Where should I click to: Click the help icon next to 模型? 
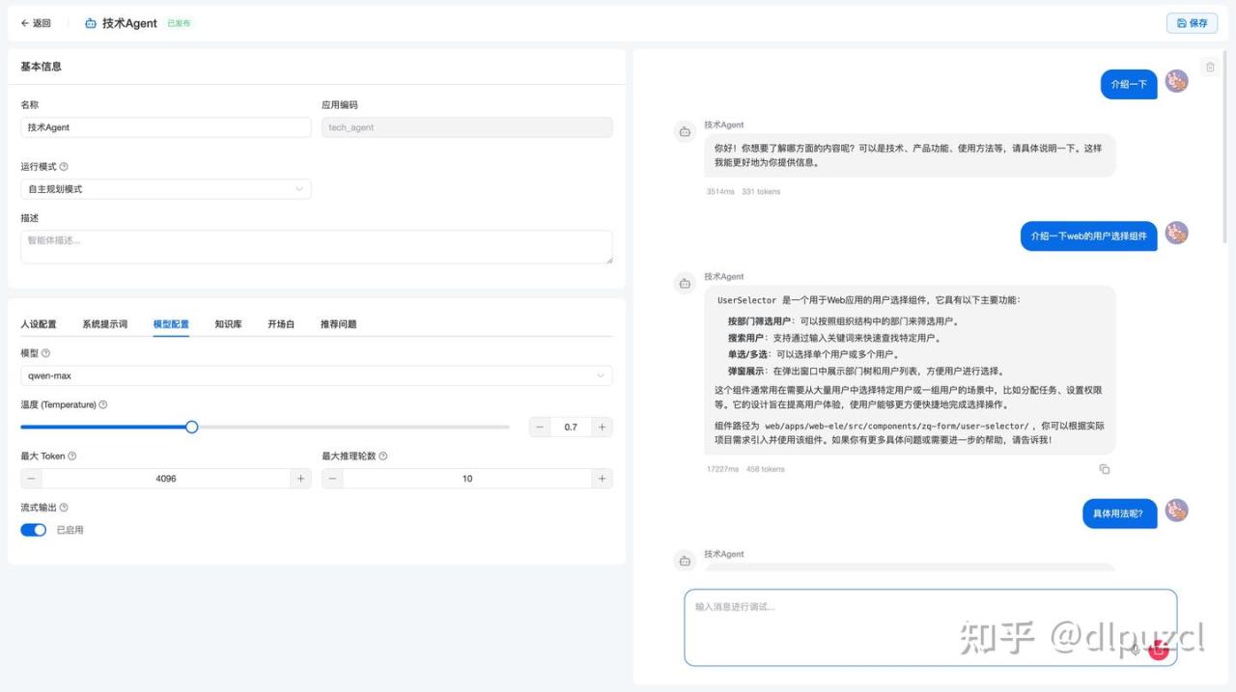(x=45, y=353)
